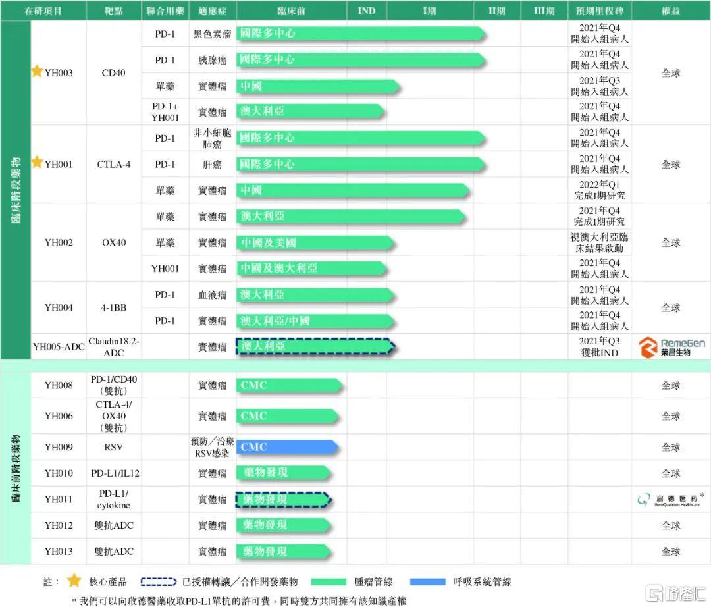Click the 核心產品 star in the legend
The image size is (711, 607).
click(x=74, y=581)
